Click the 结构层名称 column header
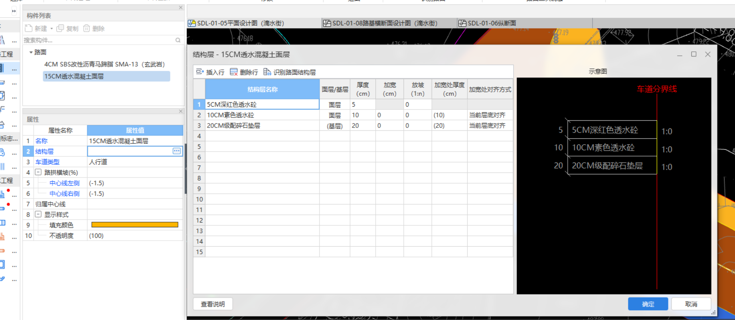 (x=262, y=89)
